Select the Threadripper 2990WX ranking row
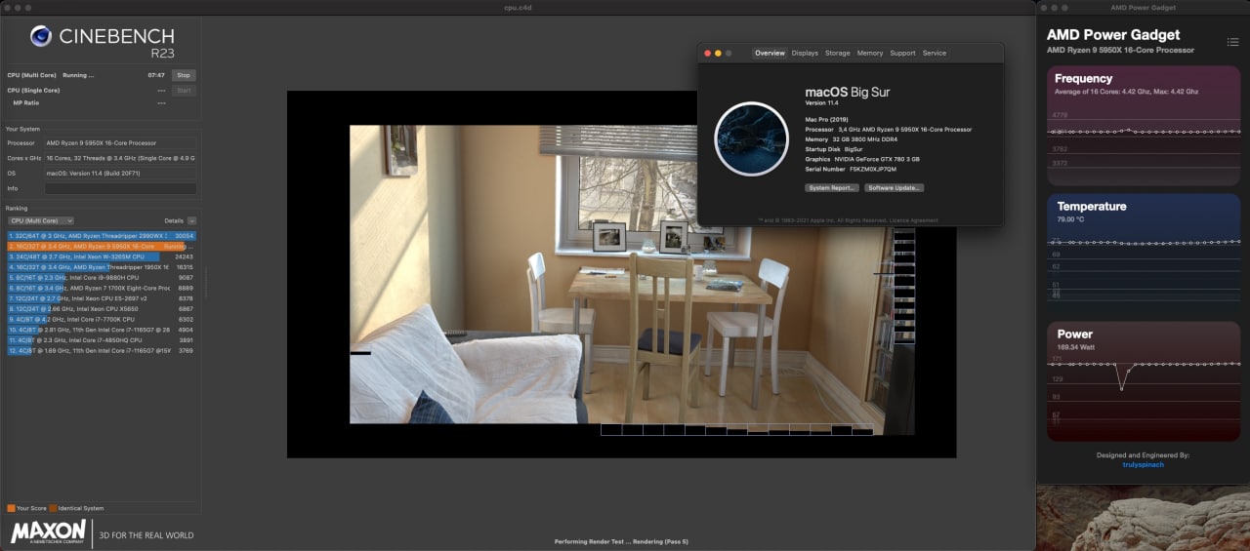1250x551 pixels. coord(102,236)
